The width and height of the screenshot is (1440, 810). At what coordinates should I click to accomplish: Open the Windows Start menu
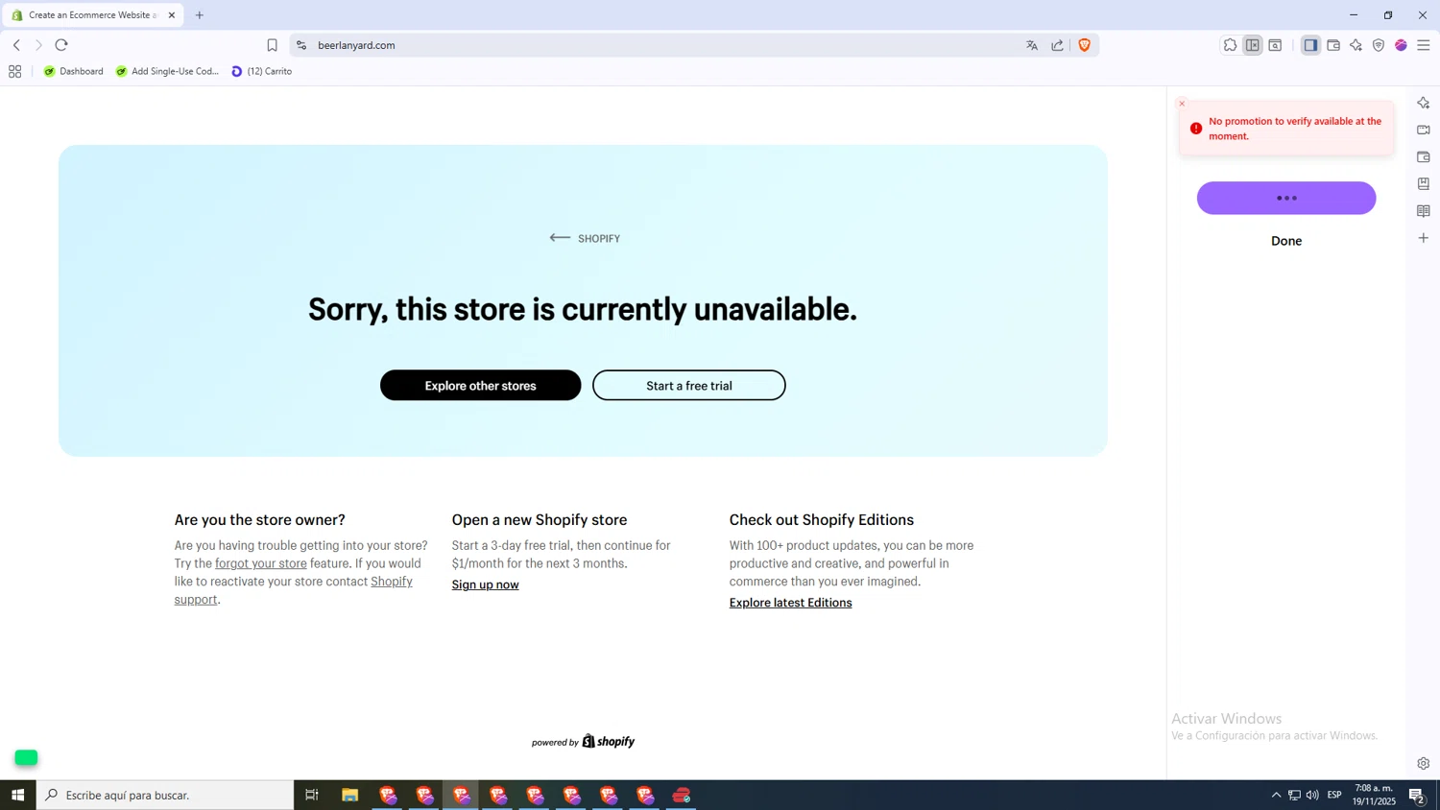[17, 795]
